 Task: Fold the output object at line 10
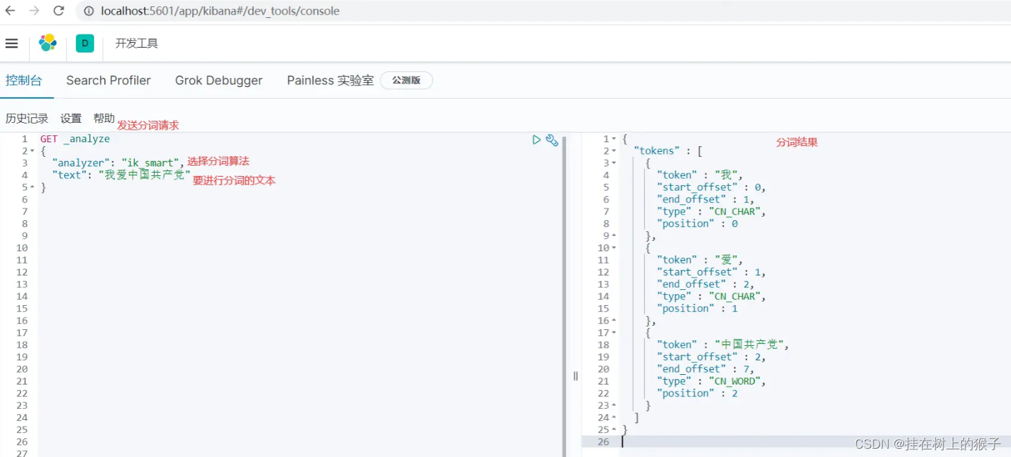[x=615, y=248]
